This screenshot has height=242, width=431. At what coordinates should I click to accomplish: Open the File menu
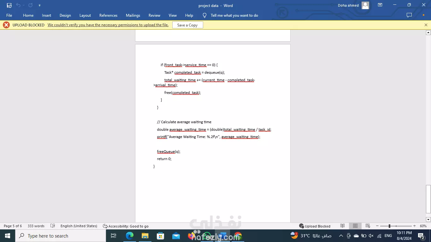click(9, 15)
